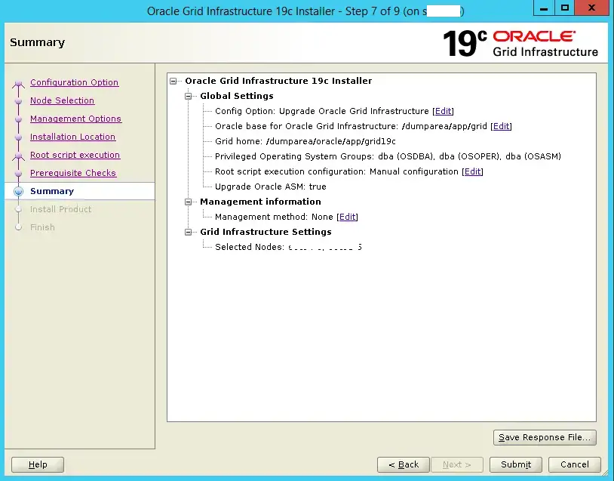Edit the Management method setting
614x481 pixels.
click(x=347, y=217)
